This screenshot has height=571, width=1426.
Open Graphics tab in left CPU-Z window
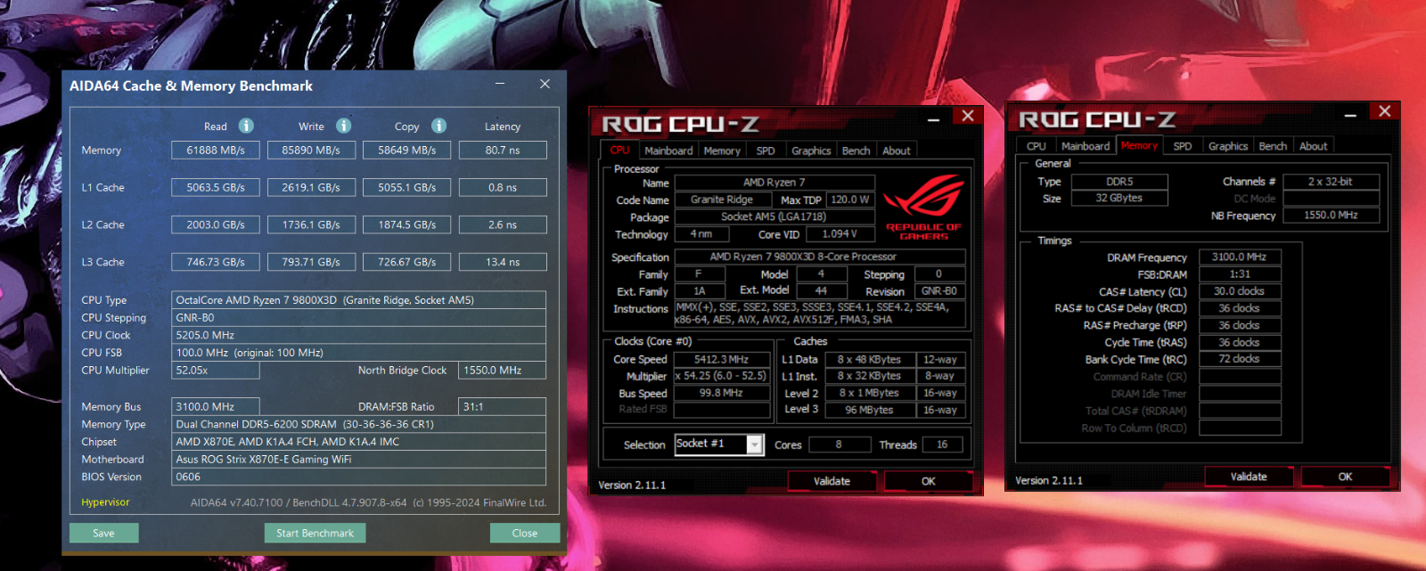(811, 151)
